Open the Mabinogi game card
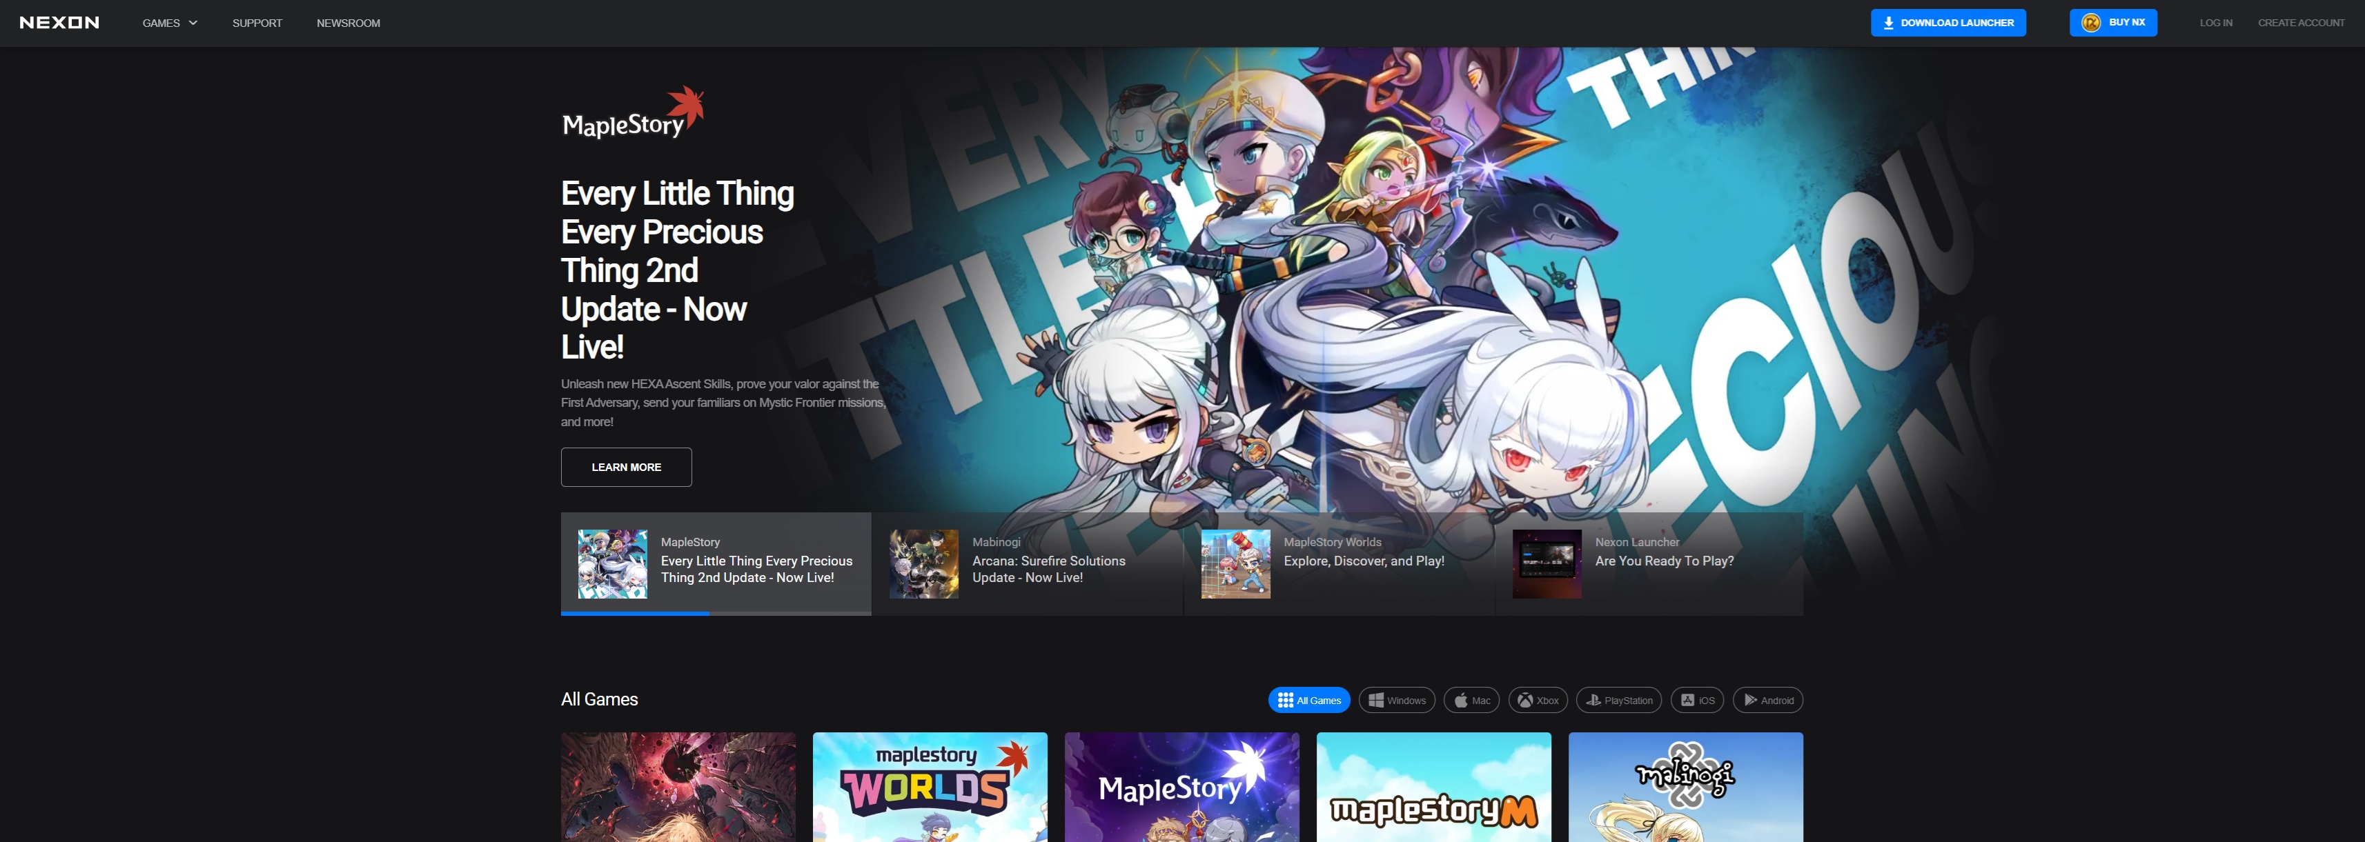 1686,787
